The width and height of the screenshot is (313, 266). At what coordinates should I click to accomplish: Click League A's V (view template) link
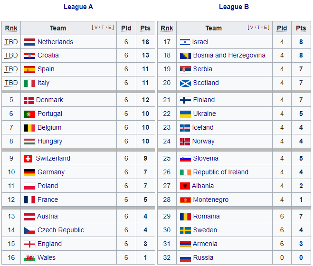(x=96, y=28)
